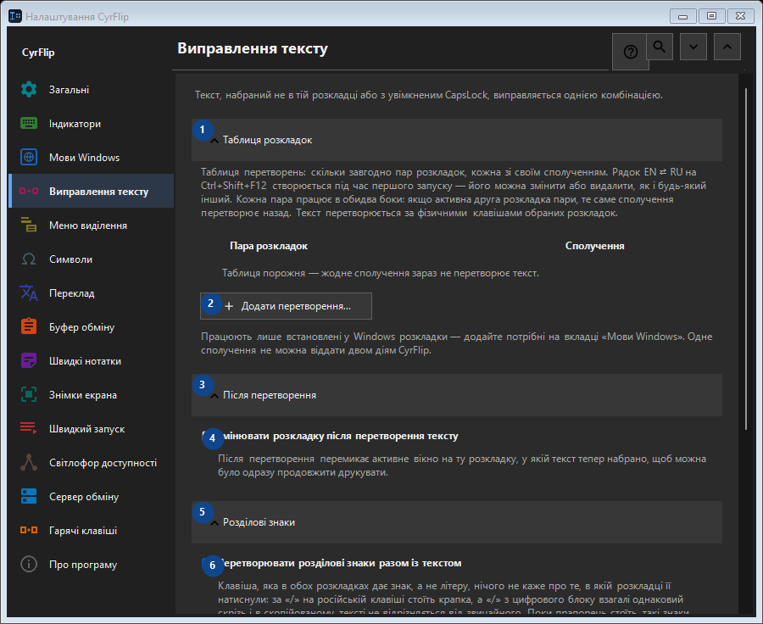
Task: Open the Символи omega icon
Action: pyautogui.click(x=29, y=259)
